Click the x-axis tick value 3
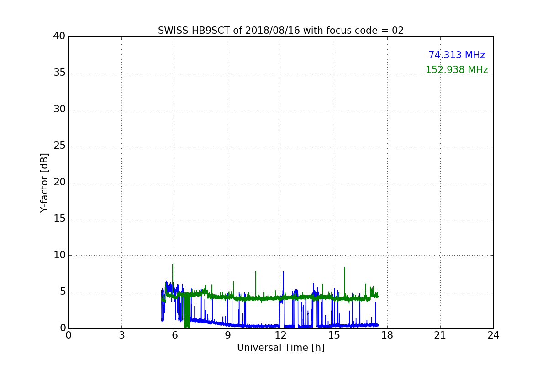This screenshot has width=548, height=365. 121,335
